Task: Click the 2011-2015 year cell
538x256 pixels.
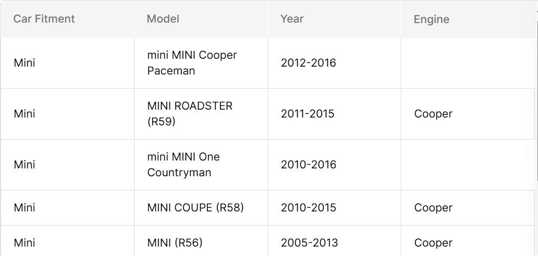Action: tap(334, 114)
